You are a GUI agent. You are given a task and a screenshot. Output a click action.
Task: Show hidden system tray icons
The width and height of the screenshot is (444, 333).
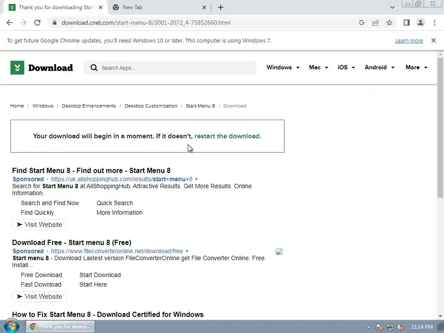coord(369,327)
